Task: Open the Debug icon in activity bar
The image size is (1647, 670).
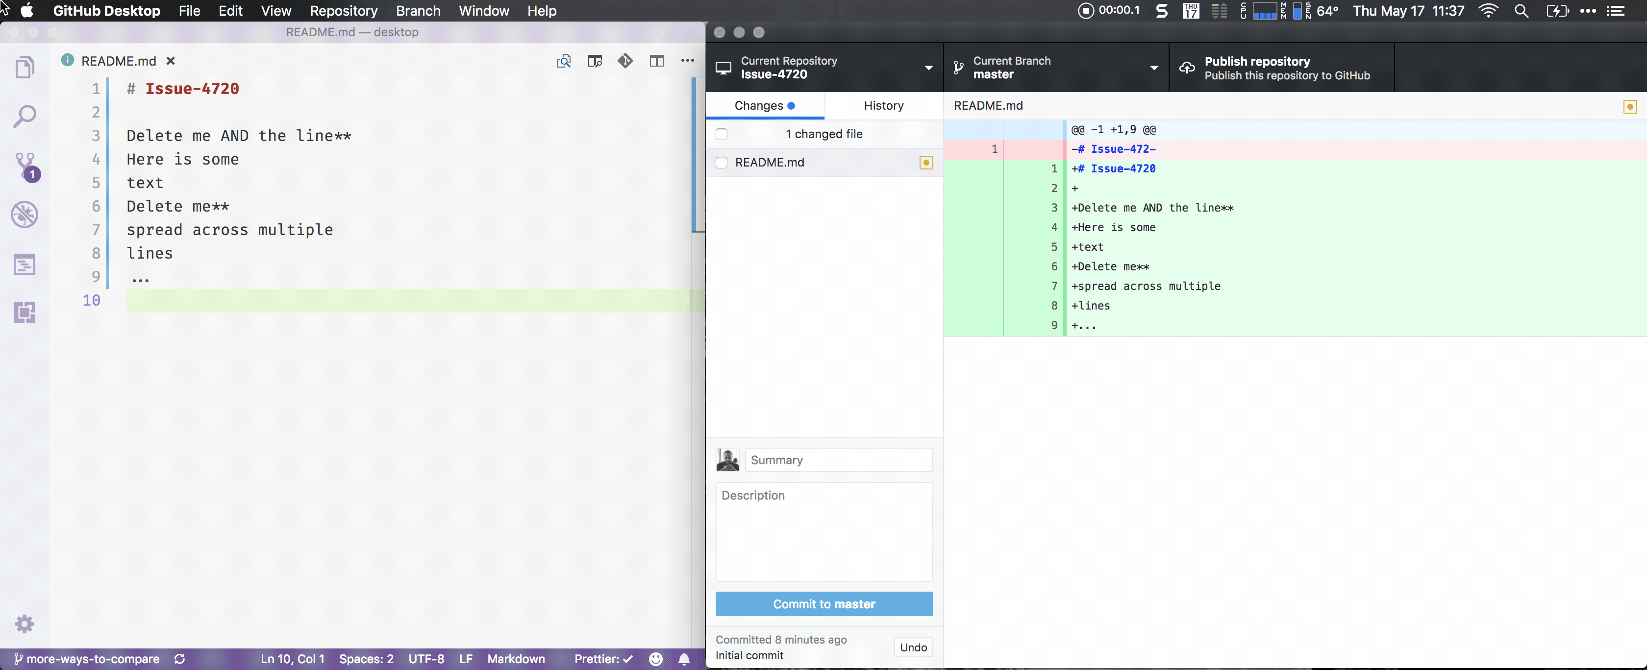Action: coord(25,215)
